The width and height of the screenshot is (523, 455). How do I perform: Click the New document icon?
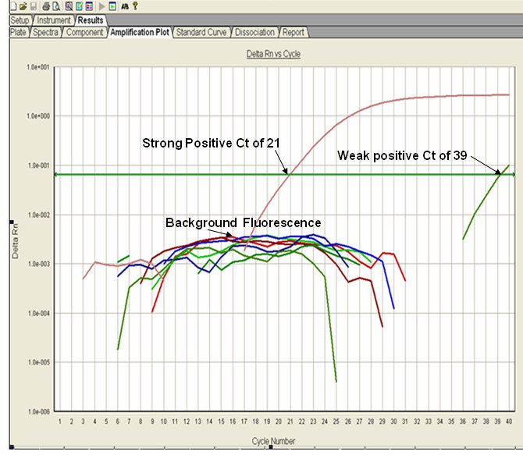click(14, 6)
